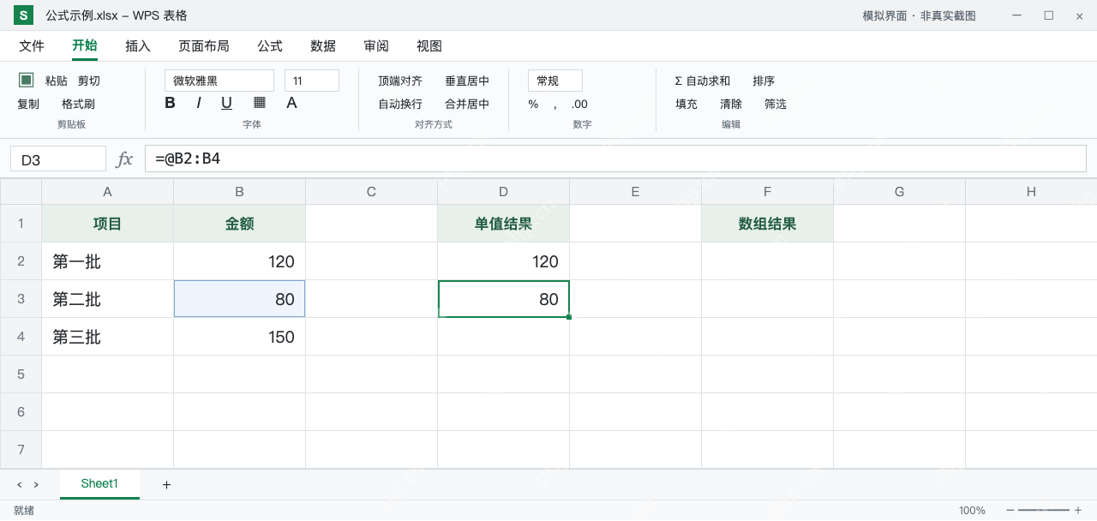Open the font size 11 box

pyautogui.click(x=312, y=81)
